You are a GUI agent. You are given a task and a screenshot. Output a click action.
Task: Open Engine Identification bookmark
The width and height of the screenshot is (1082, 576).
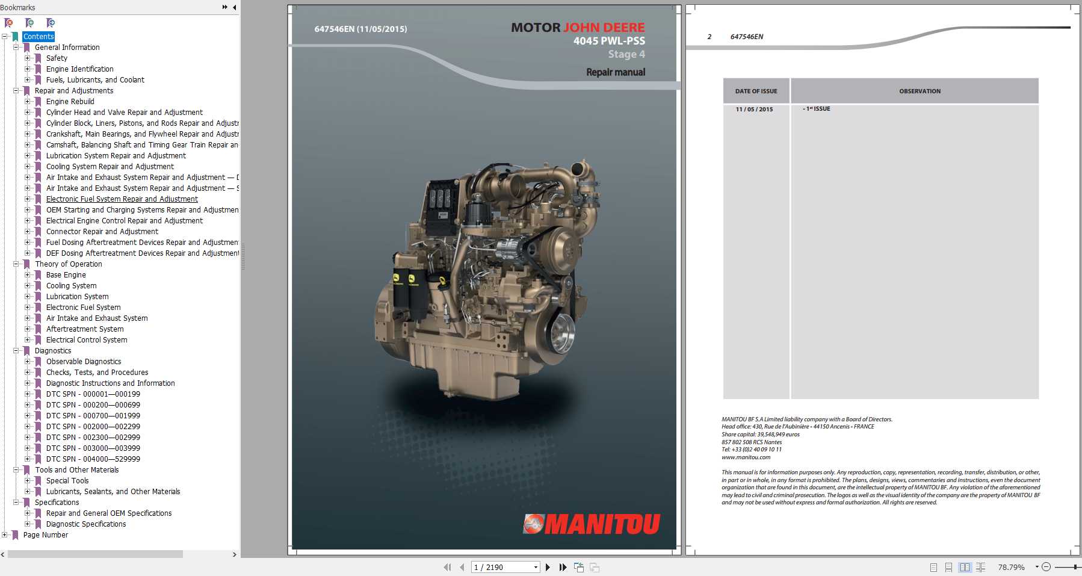(x=79, y=69)
